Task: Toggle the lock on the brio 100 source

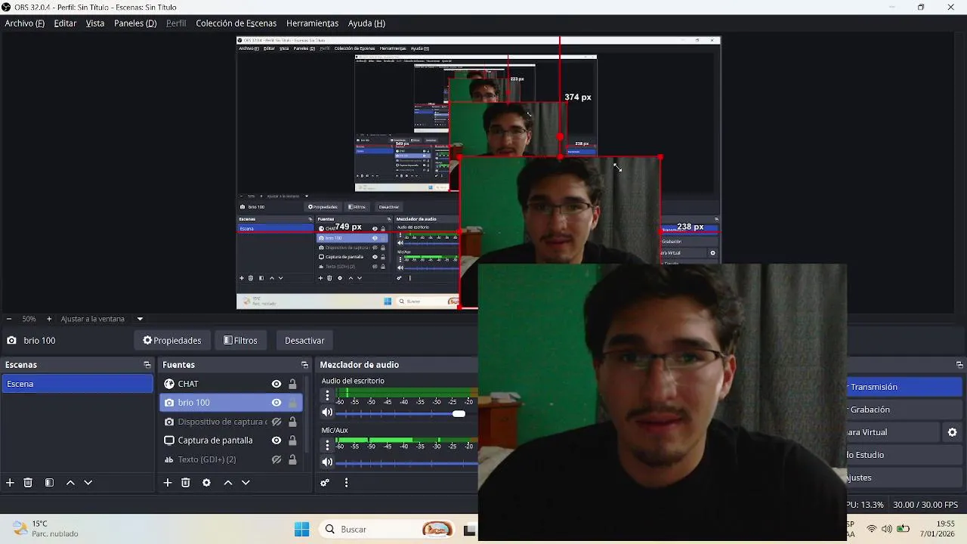Action: click(292, 403)
